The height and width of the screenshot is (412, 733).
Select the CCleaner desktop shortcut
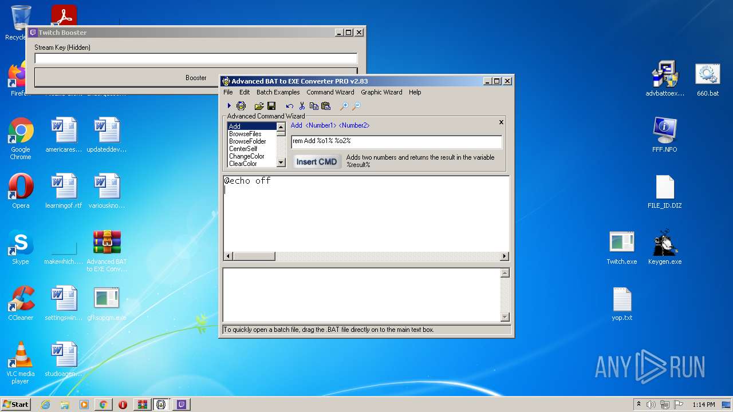tap(21, 303)
